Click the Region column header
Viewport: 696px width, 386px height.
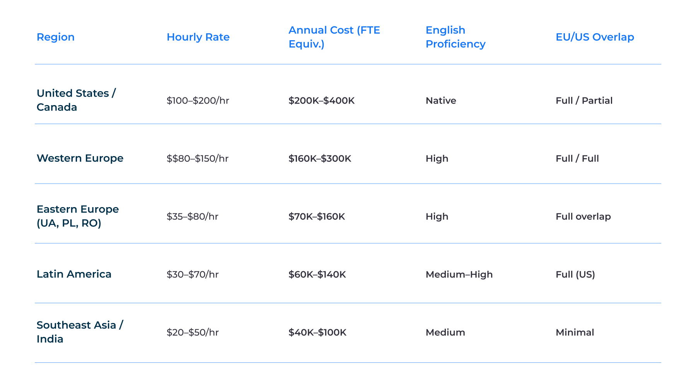click(x=56, y=37)
